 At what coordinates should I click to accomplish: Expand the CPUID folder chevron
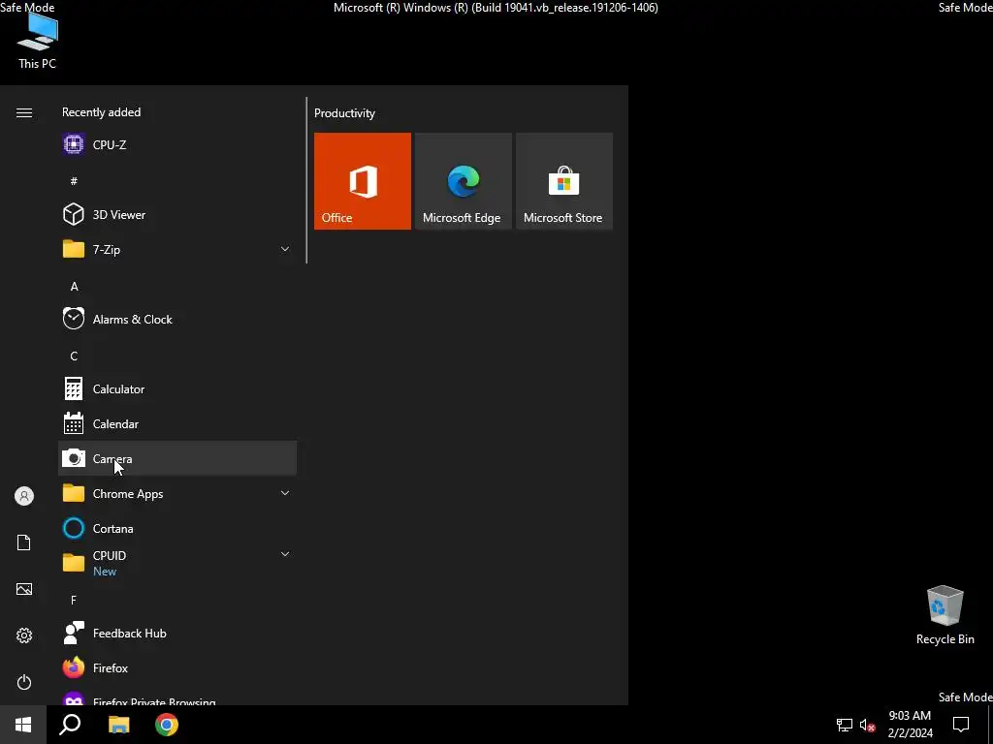click(285, 554)
